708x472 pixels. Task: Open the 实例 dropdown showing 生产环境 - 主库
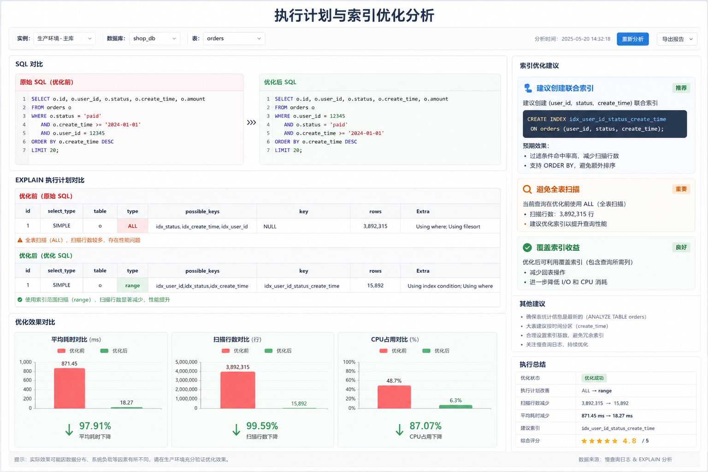[x=65, y=39]
